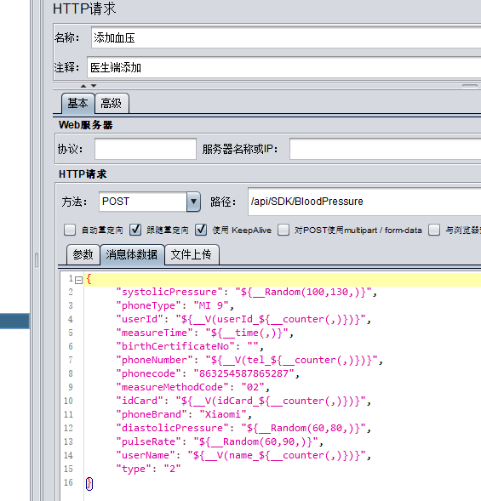Viewport: 481px width, 501px height.
Task: Click the up arrow below the comment field
Action: pyautogui.click(x=83, y=86)
